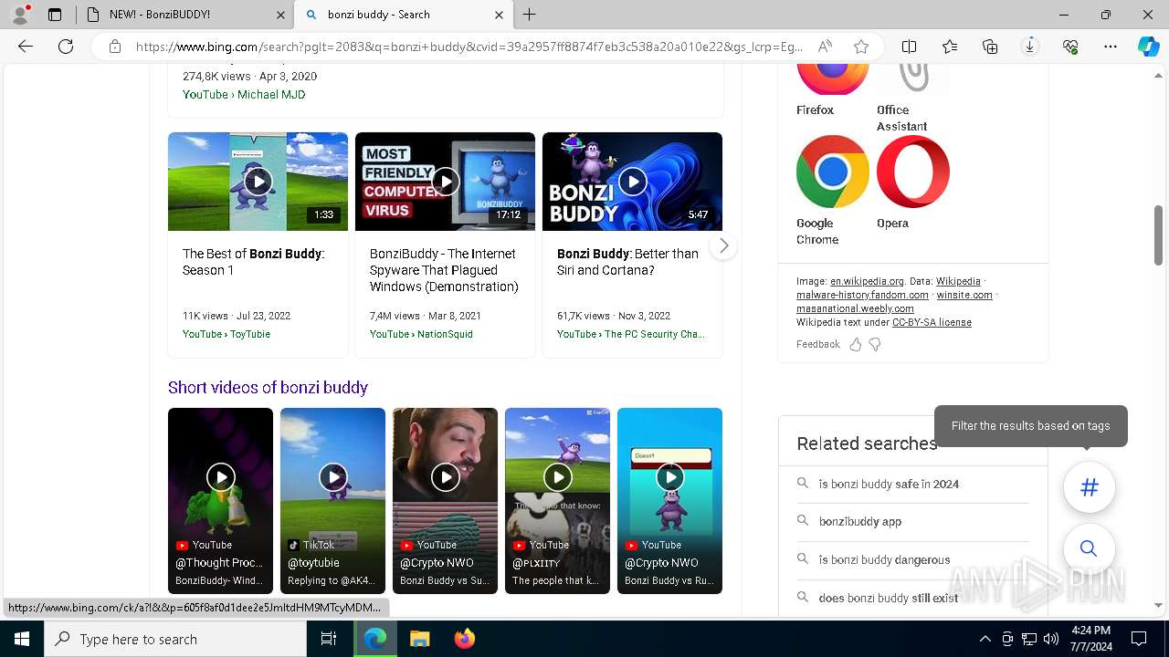Play @toytubie TikTok short video

(x=332, y=501)
